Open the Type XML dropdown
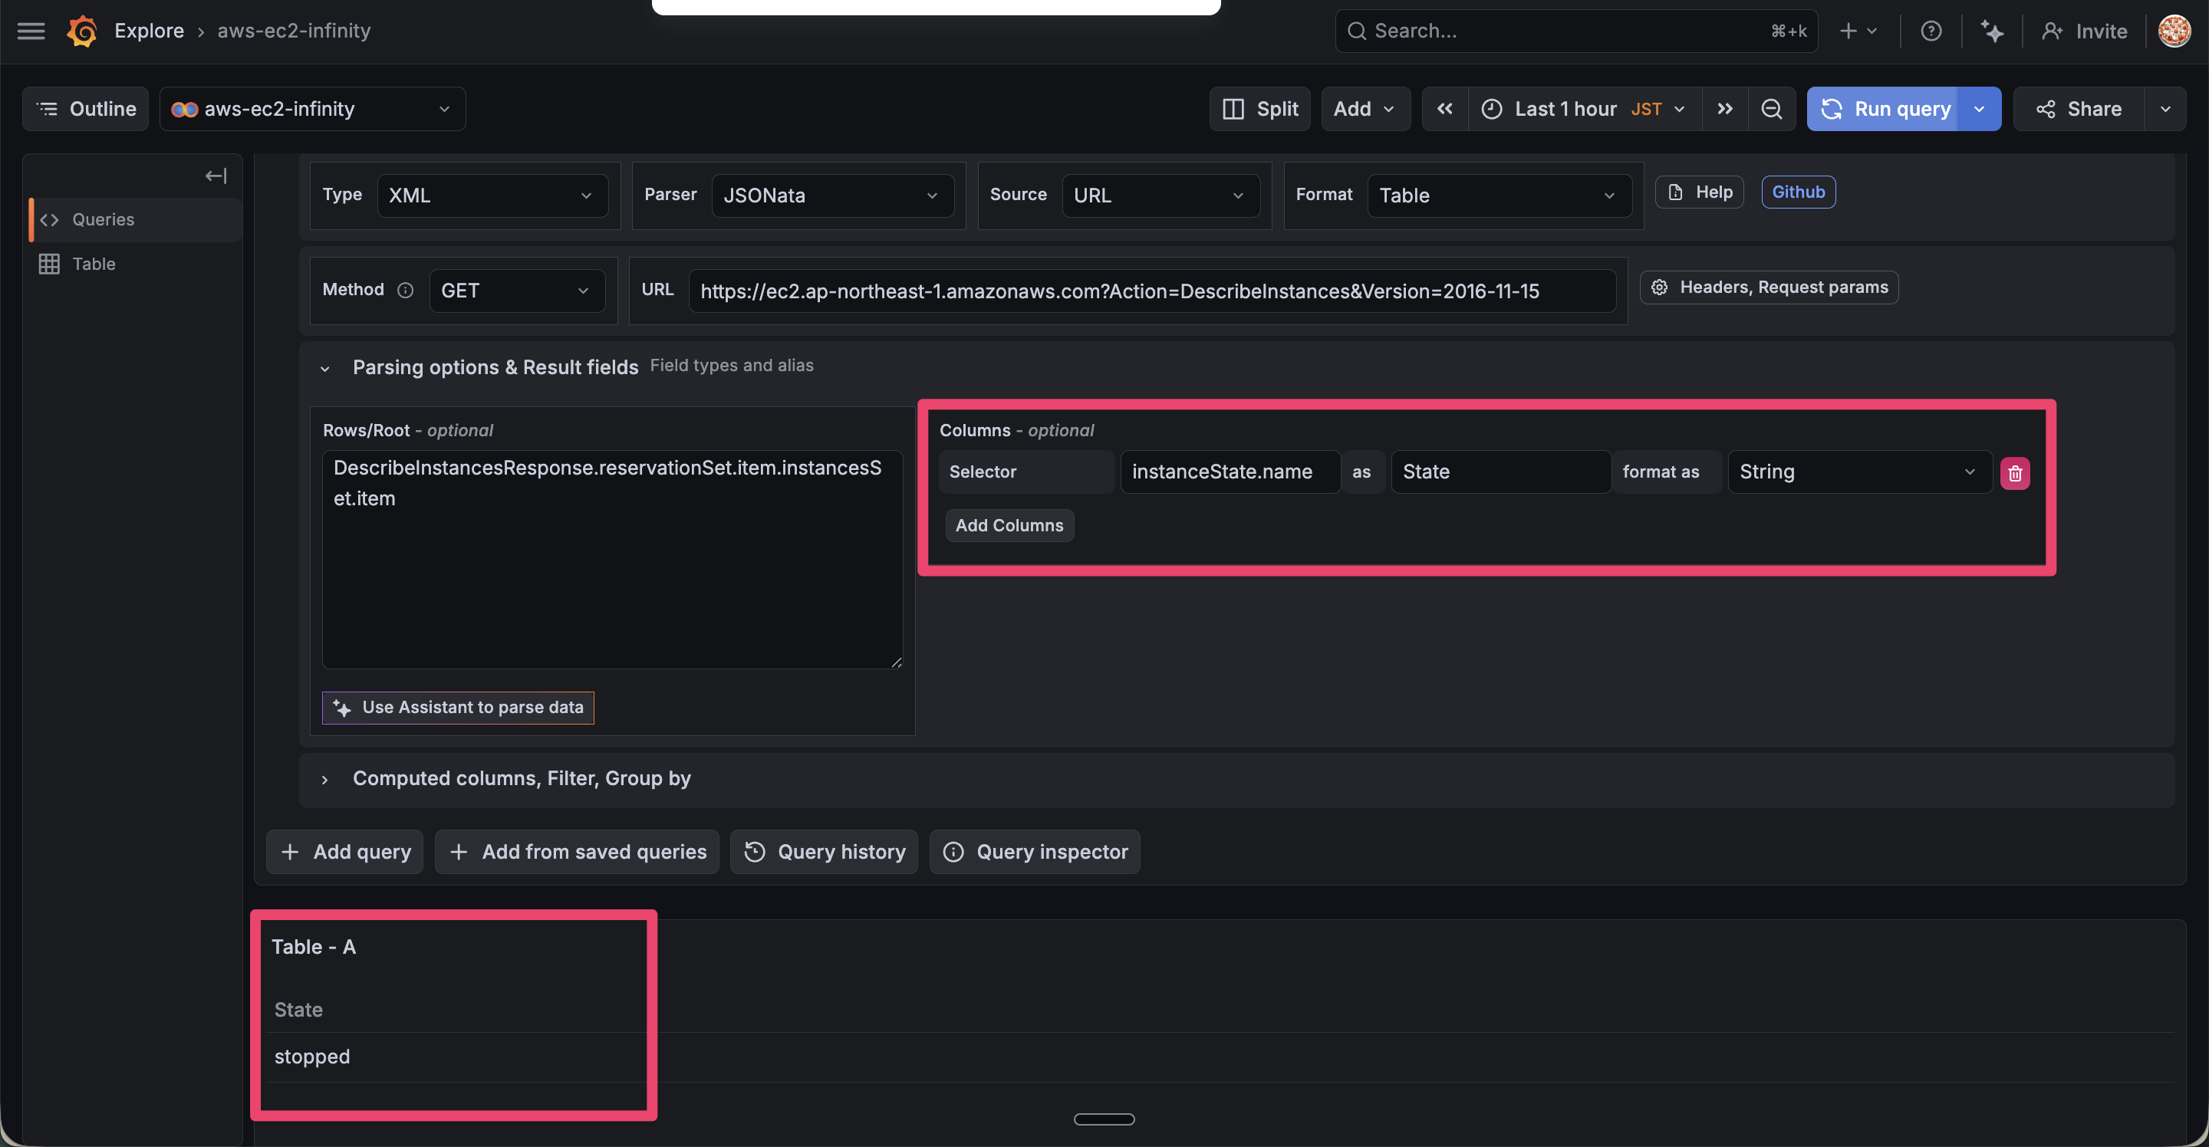2209x1147 pixels. 492,196
